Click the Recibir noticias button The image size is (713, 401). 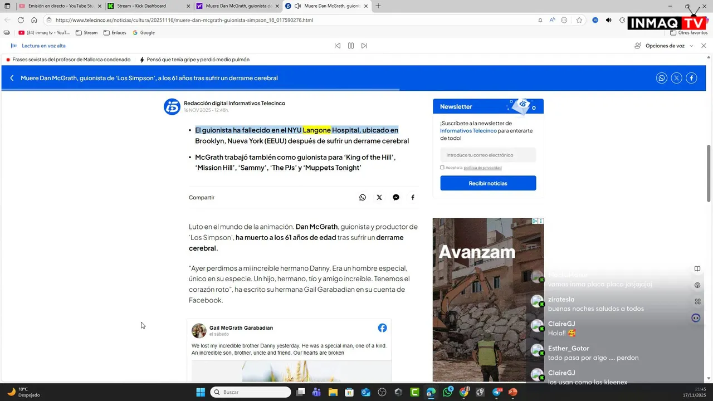tap(488, 183)
